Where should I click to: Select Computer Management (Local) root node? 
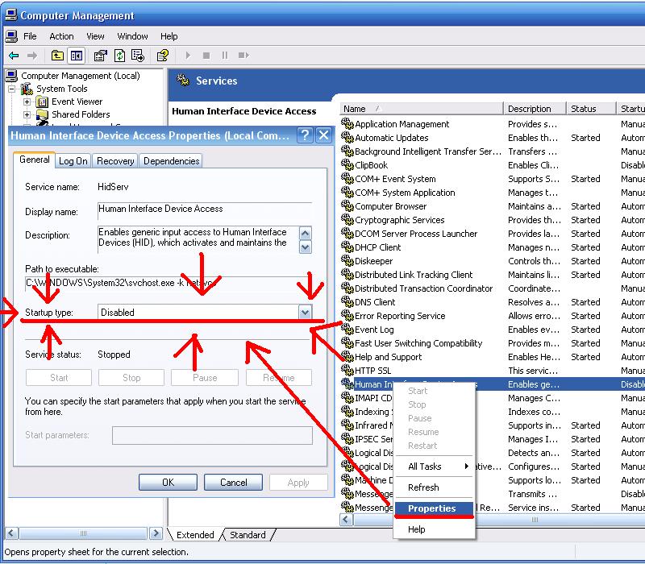(x=80, y=76)
